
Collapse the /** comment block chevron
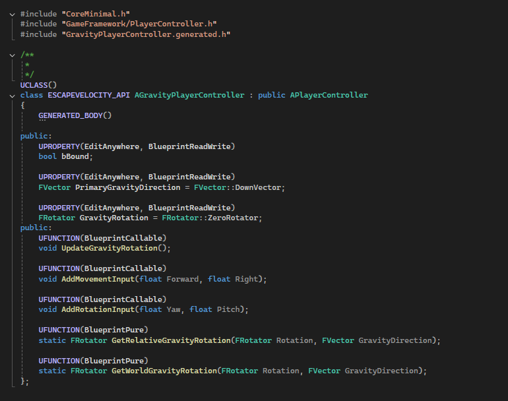[x=13, y=55]
